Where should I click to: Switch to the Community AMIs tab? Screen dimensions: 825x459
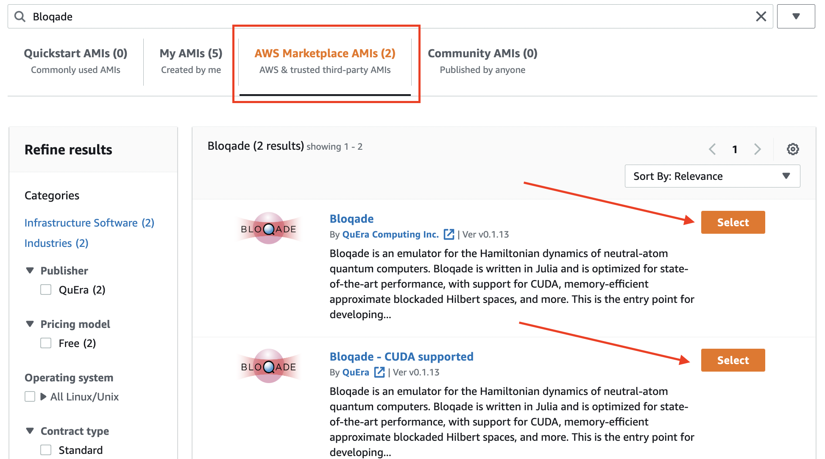click(482, 61)
